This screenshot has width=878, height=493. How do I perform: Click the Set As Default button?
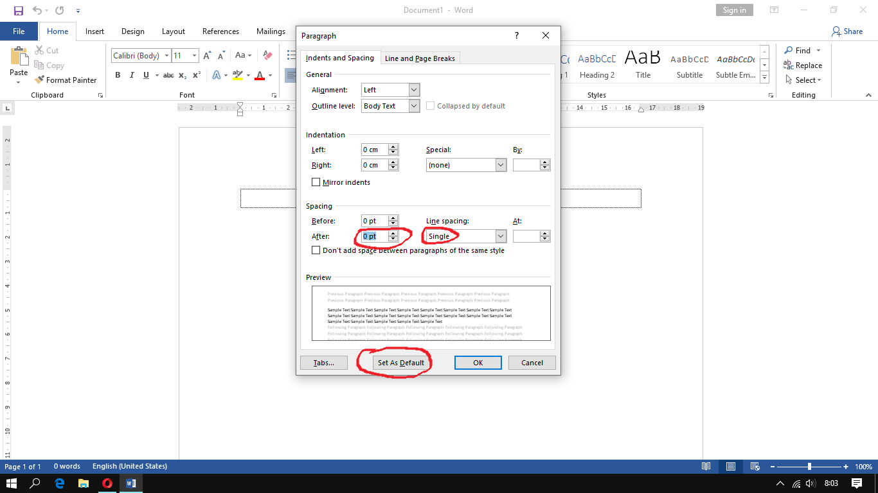(401, 363)
